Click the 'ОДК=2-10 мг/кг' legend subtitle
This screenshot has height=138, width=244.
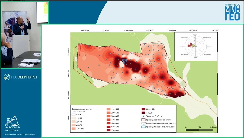(x=78, y=111)
